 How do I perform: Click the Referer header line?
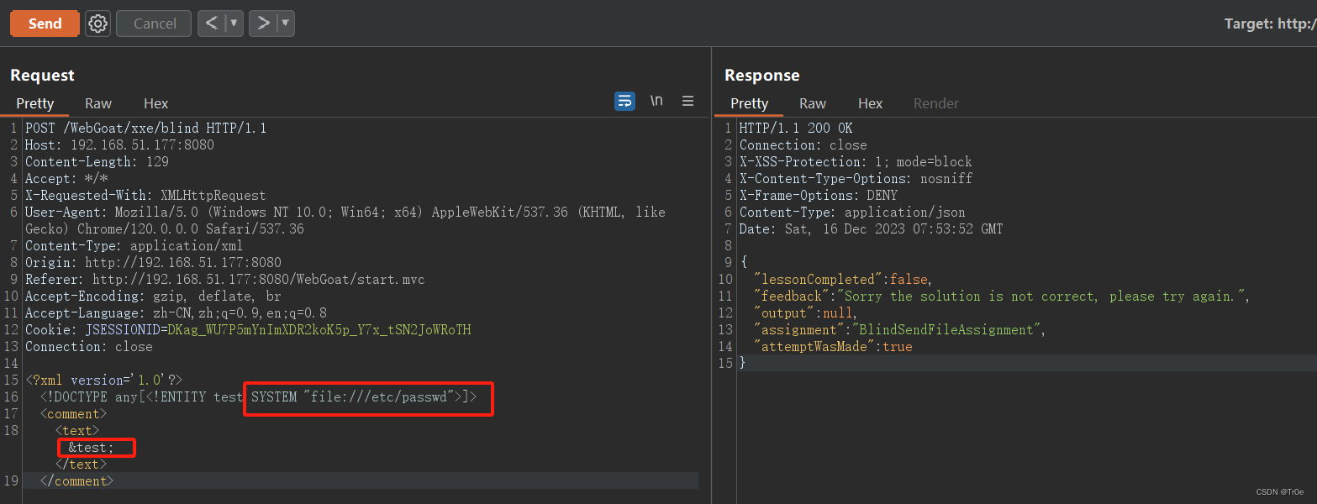224,280
